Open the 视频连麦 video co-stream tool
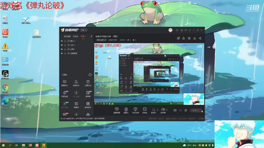This screenshot has width=264, height=148. click(x=64, y=94)
